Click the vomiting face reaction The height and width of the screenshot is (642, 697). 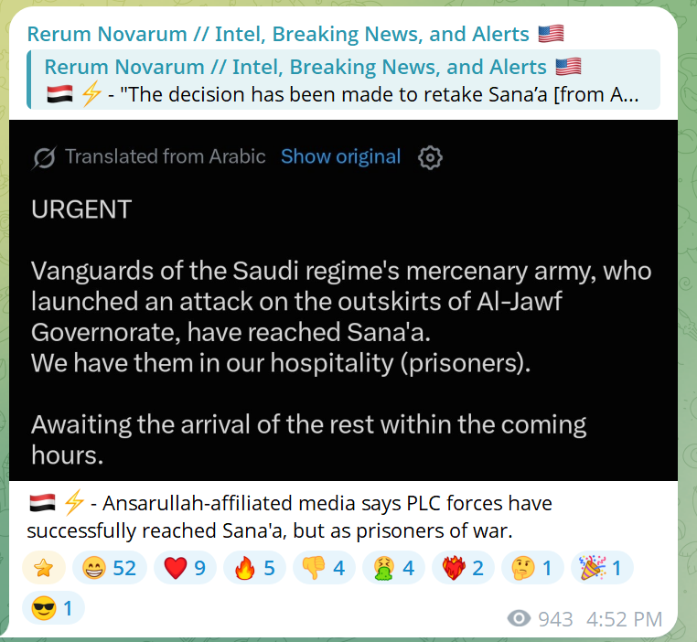pyautogui.click(x=394, y=568)
